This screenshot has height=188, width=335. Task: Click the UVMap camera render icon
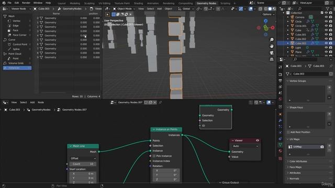[x=322, y=147]
